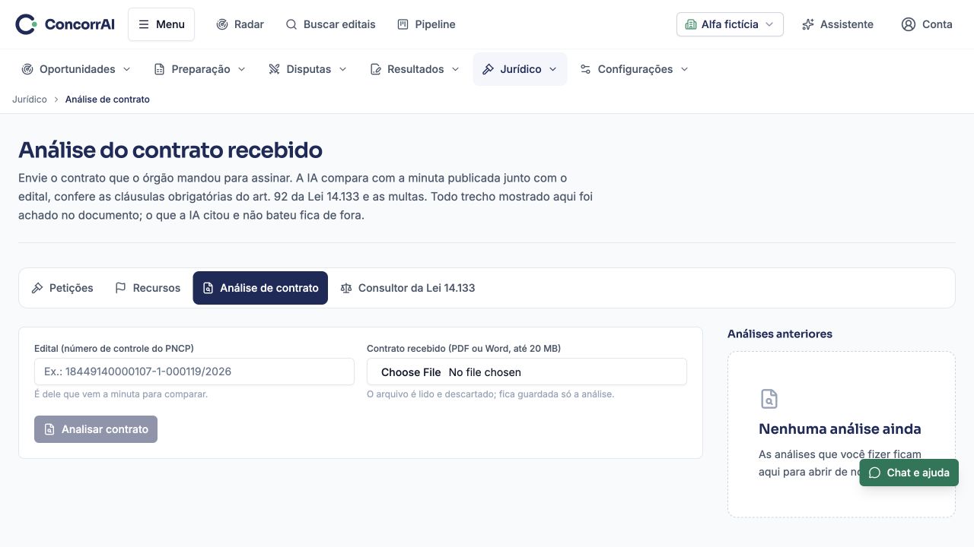
Task: Click the Pipeline board icon
Action: point(403,24)
